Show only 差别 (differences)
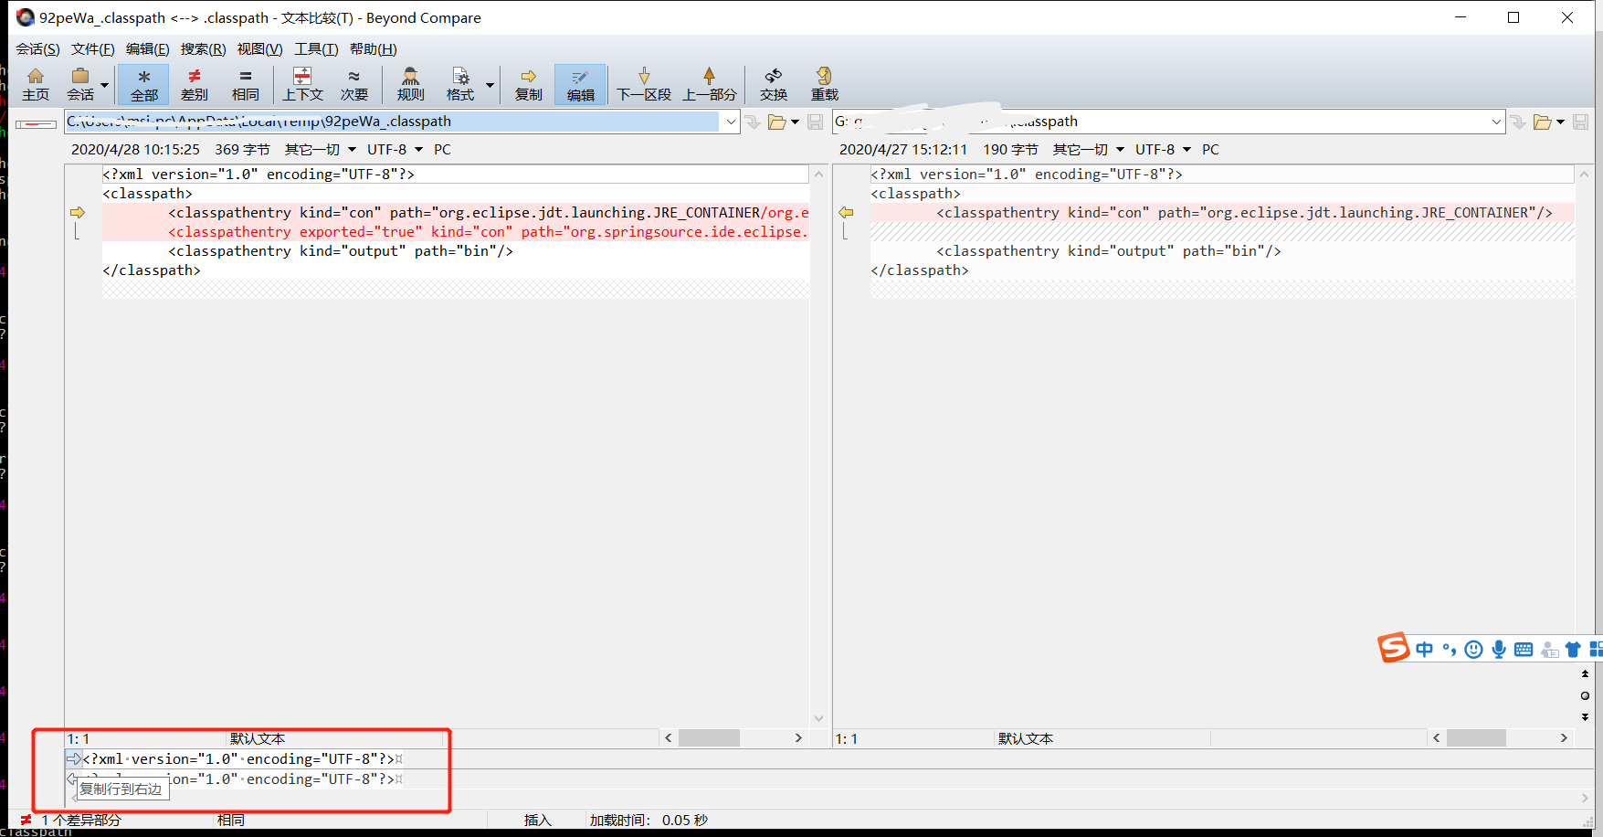 point(194,84)
